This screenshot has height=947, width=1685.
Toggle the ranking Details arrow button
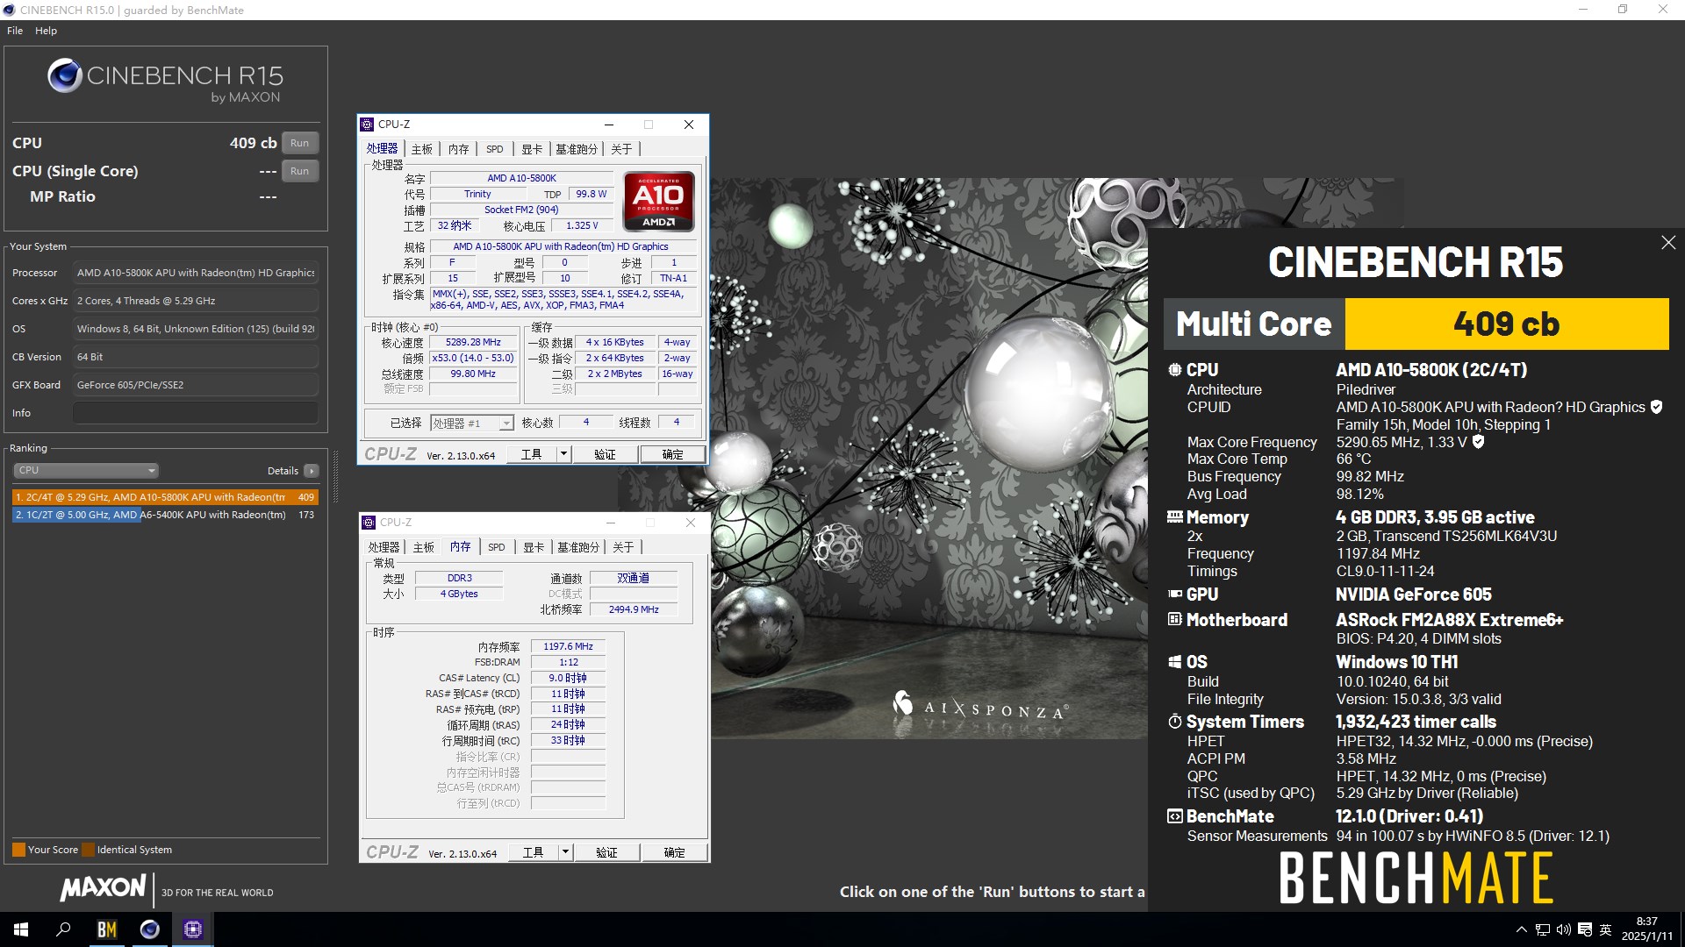pyautogui.click(x=311, y=471)
